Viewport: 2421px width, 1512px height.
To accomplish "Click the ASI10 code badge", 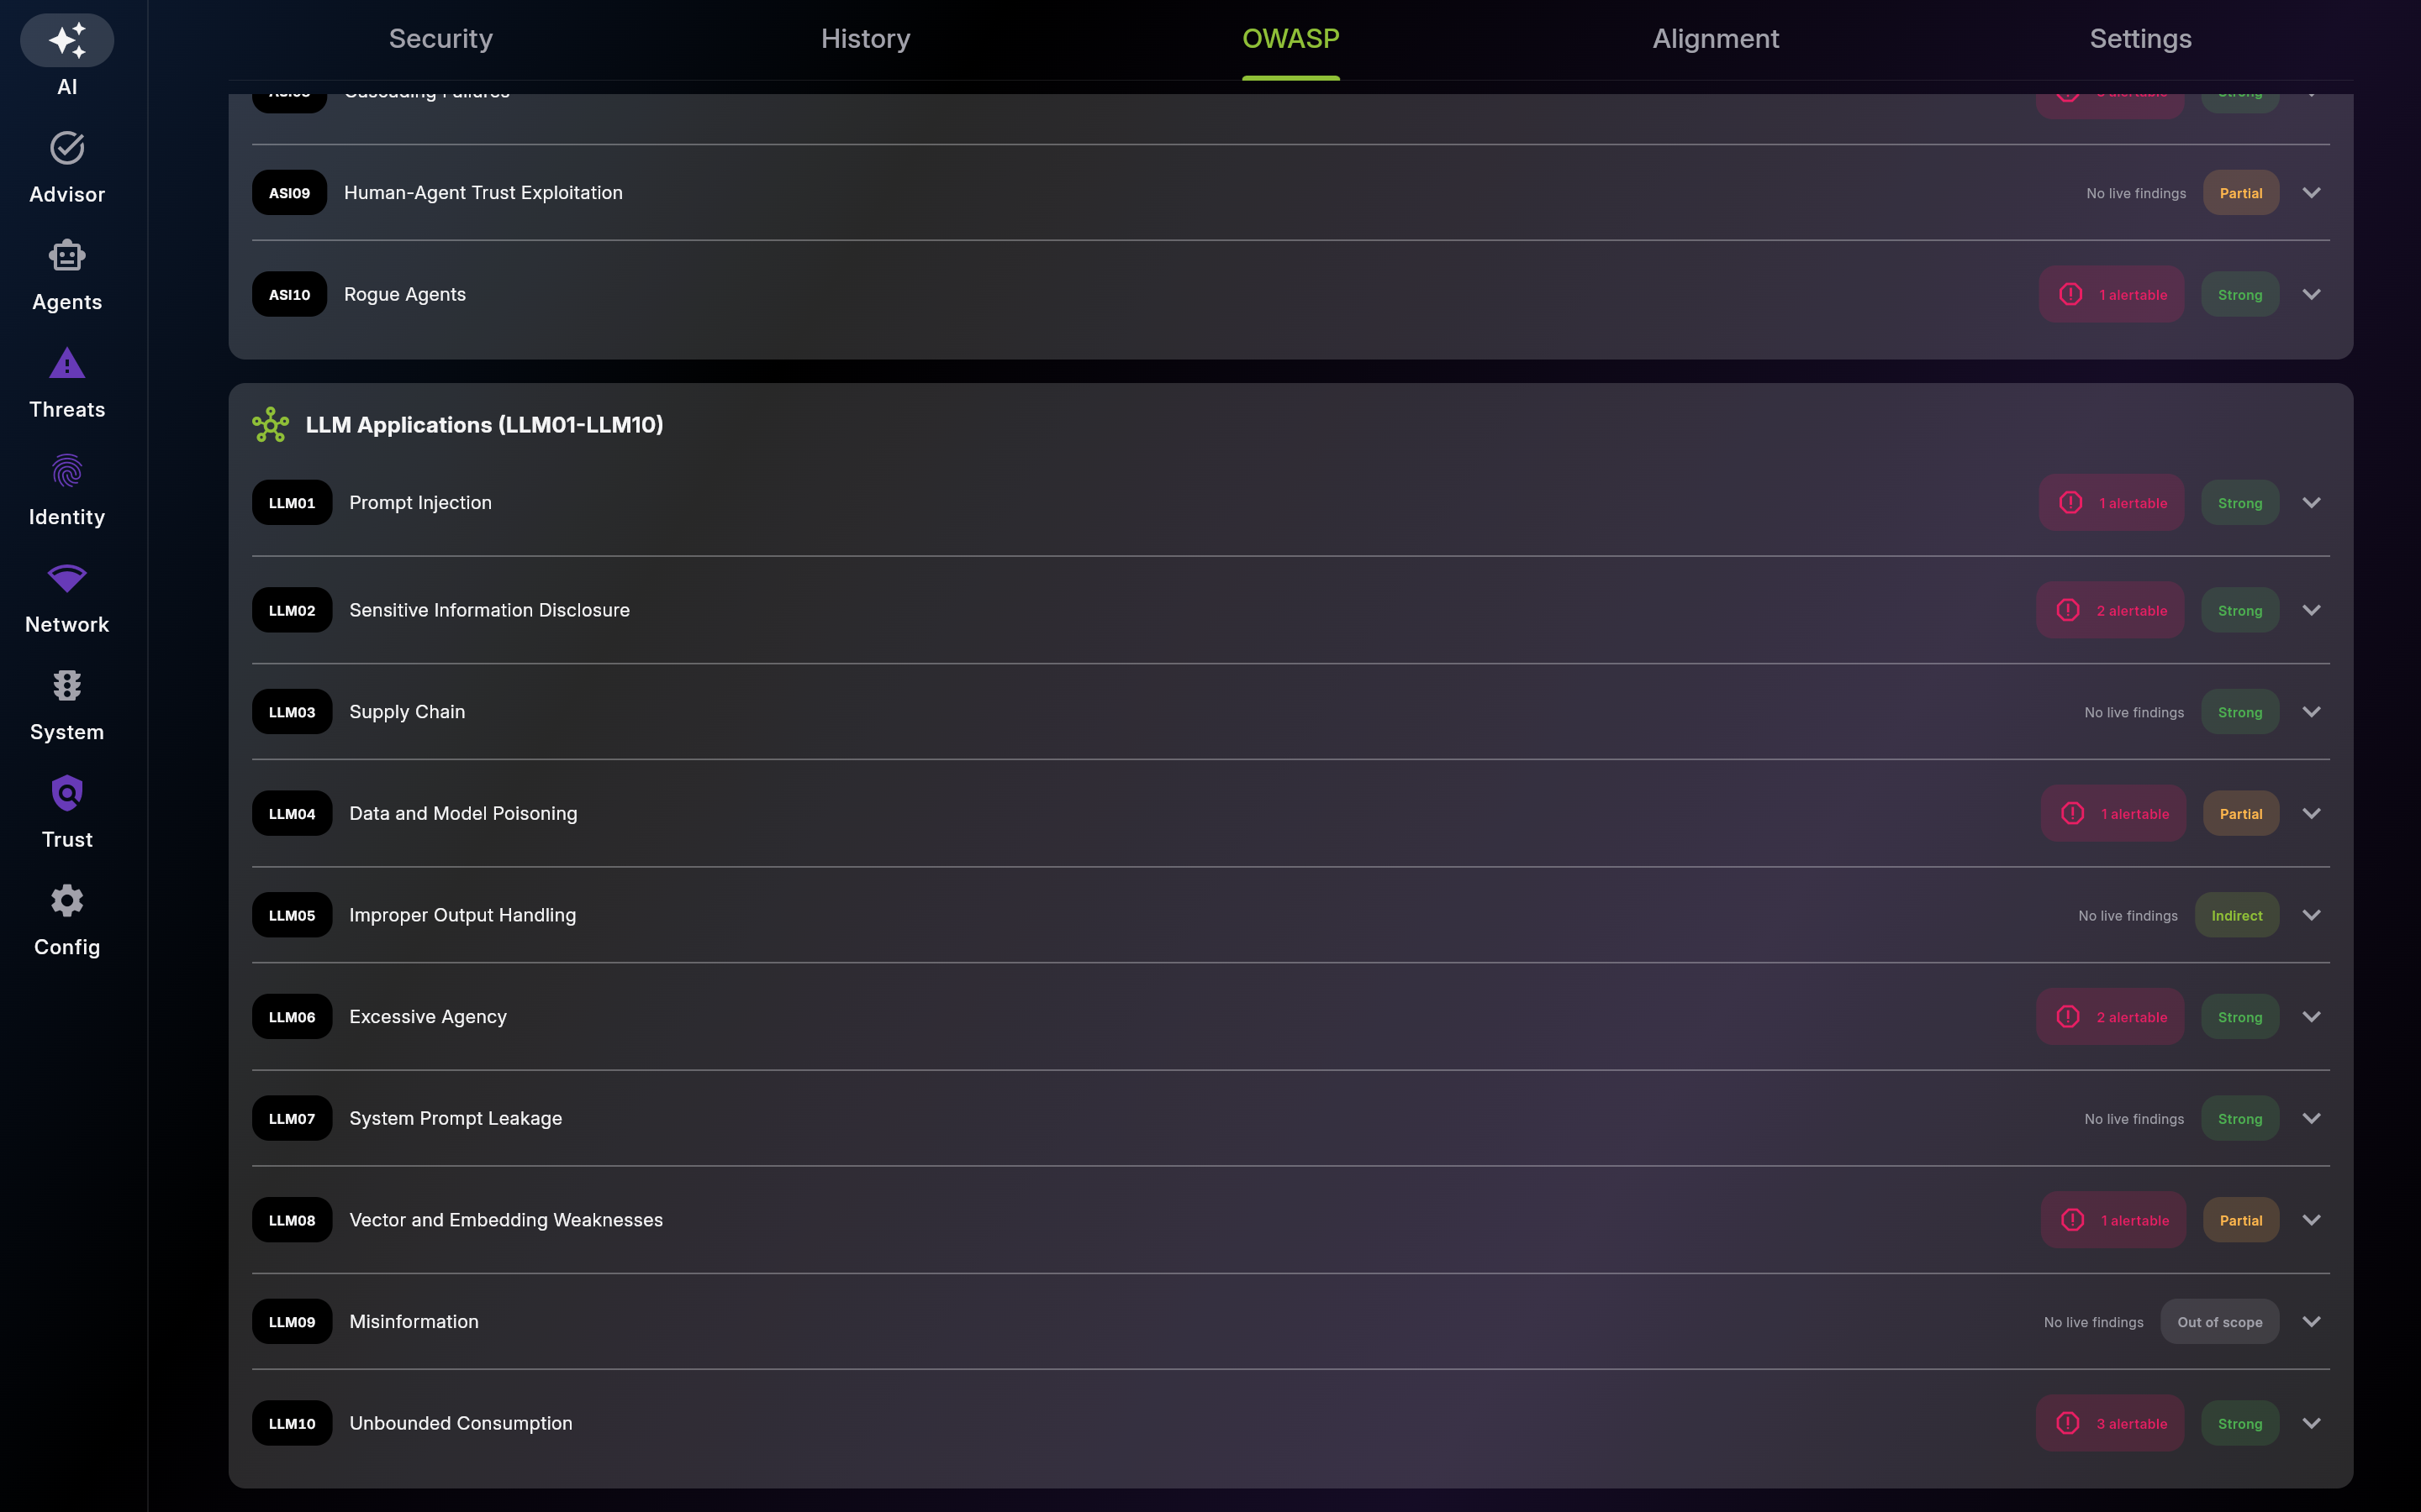I will pos(289,294).
